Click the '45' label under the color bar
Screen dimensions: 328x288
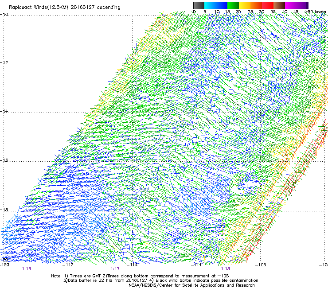(296, 12)
